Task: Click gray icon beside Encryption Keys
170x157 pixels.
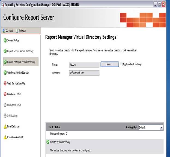Action: pos(5,105)
